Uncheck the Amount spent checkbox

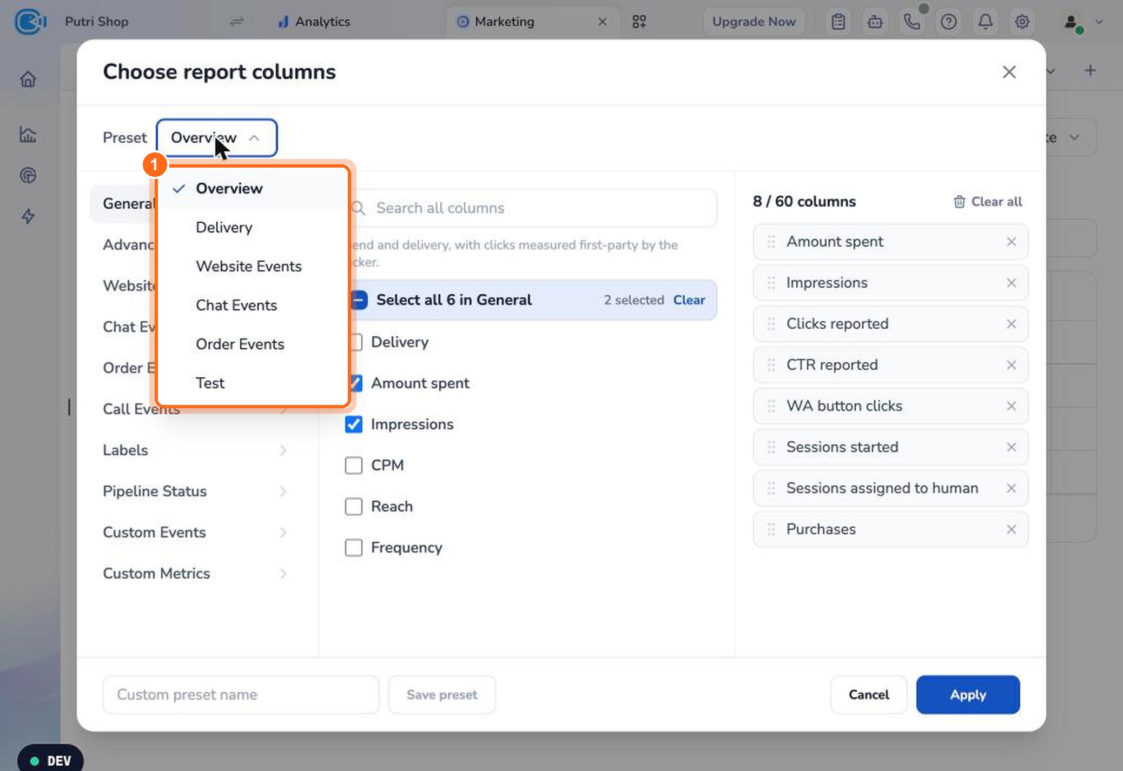click(356, 383)
